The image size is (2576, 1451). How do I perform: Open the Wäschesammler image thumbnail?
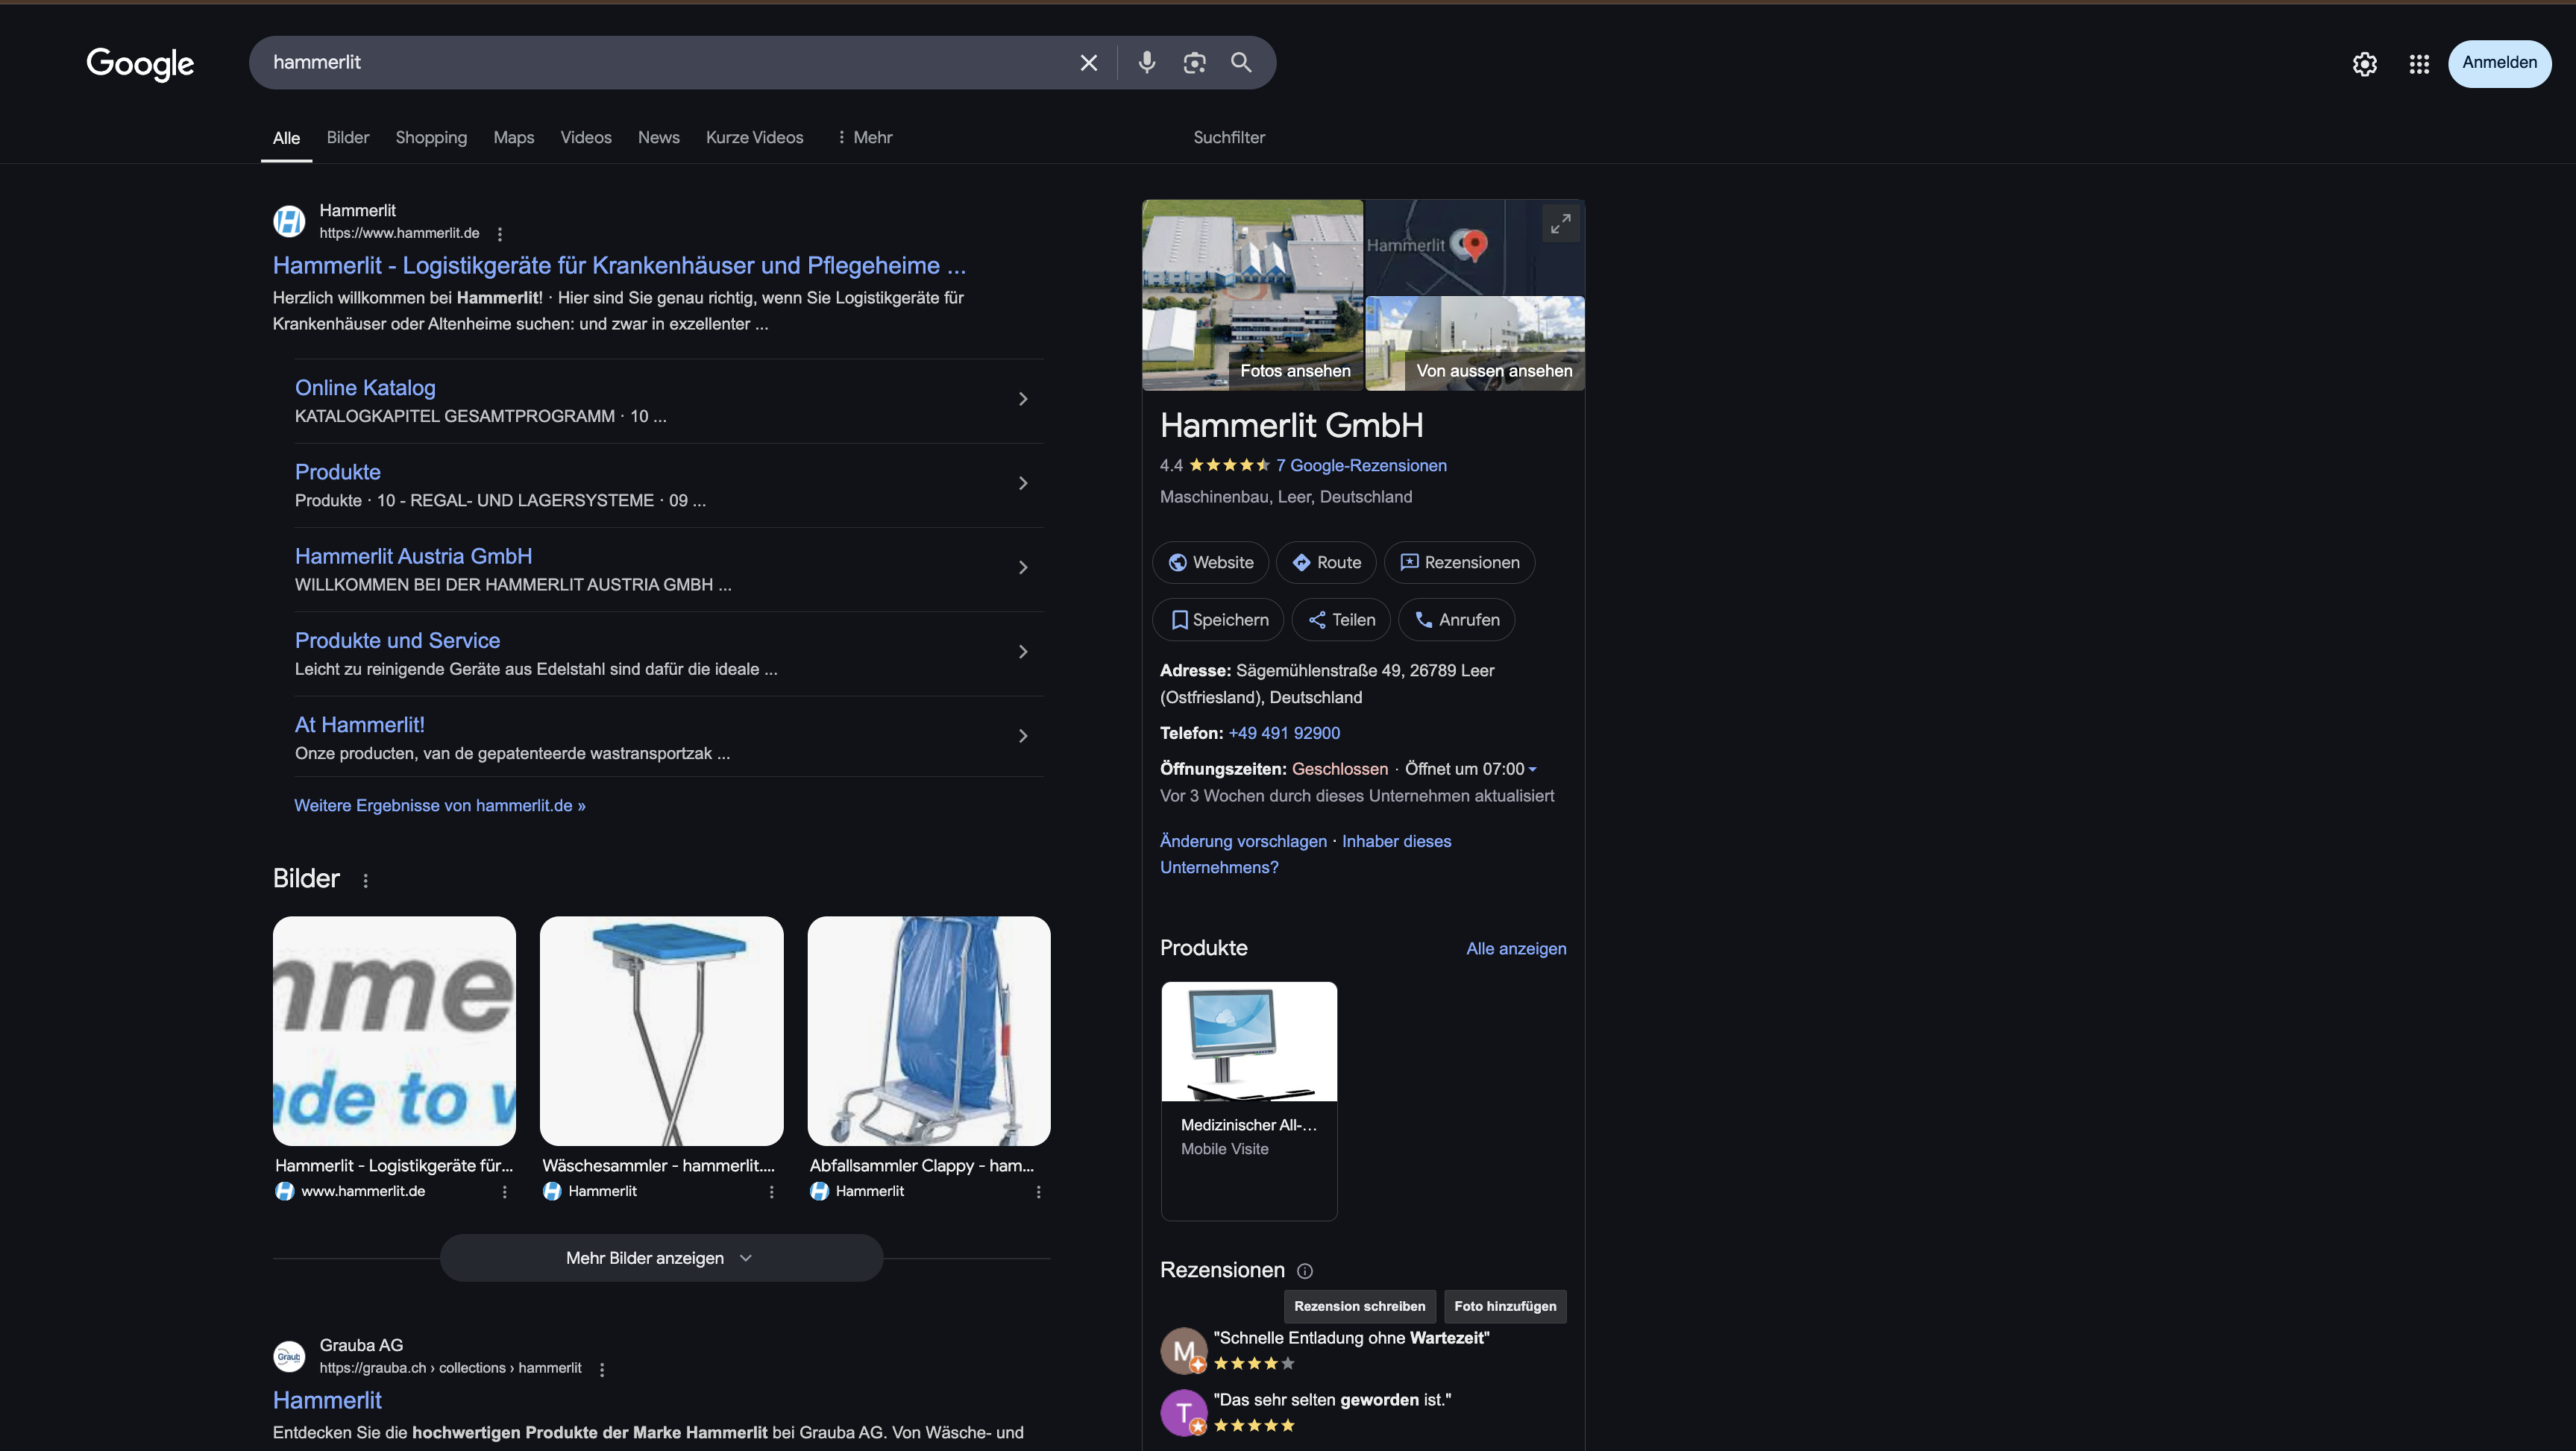point(661,1031)
